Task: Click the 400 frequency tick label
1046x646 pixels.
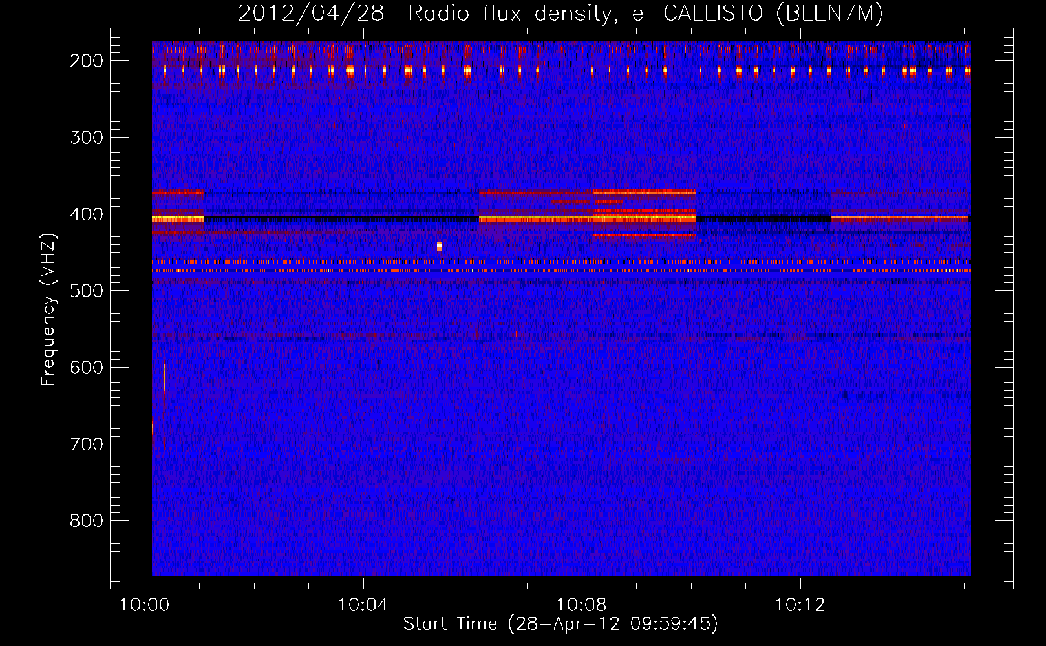Action: 87,214
